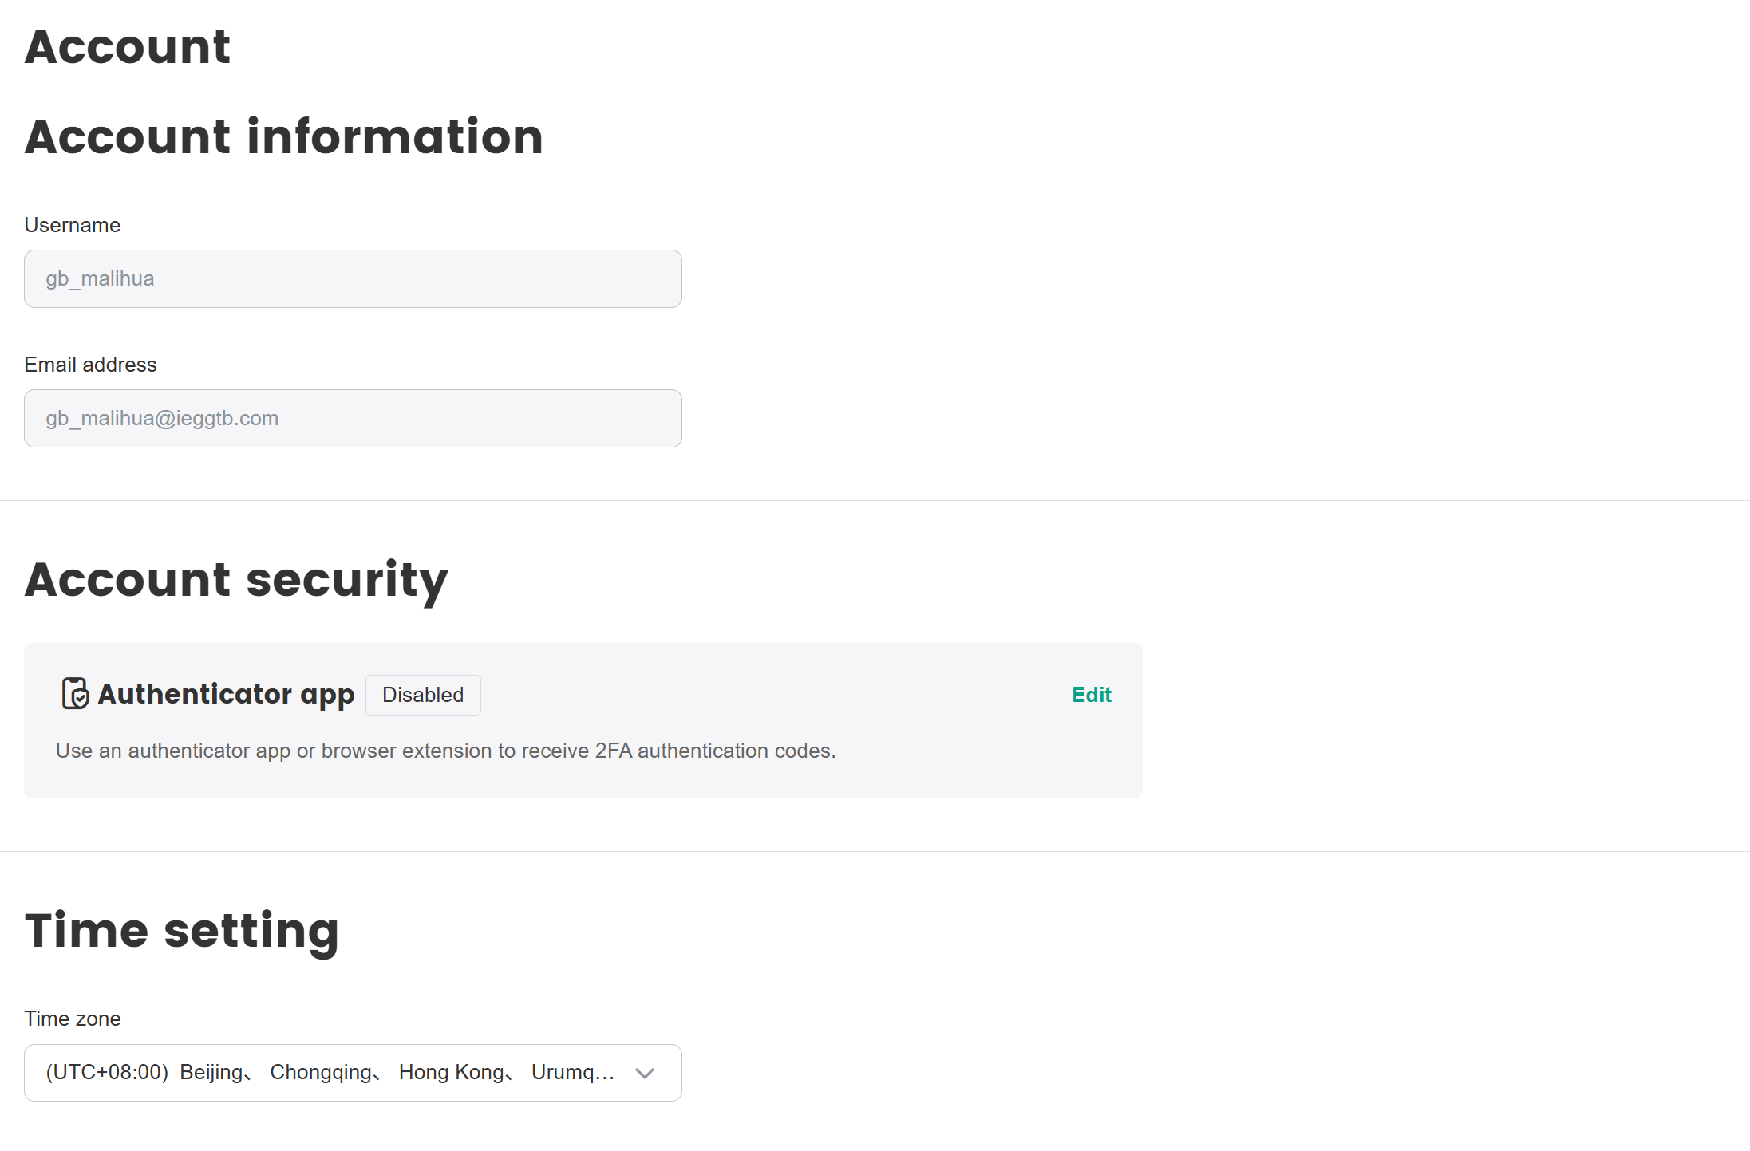Click the Email address input field

point(353,419)
